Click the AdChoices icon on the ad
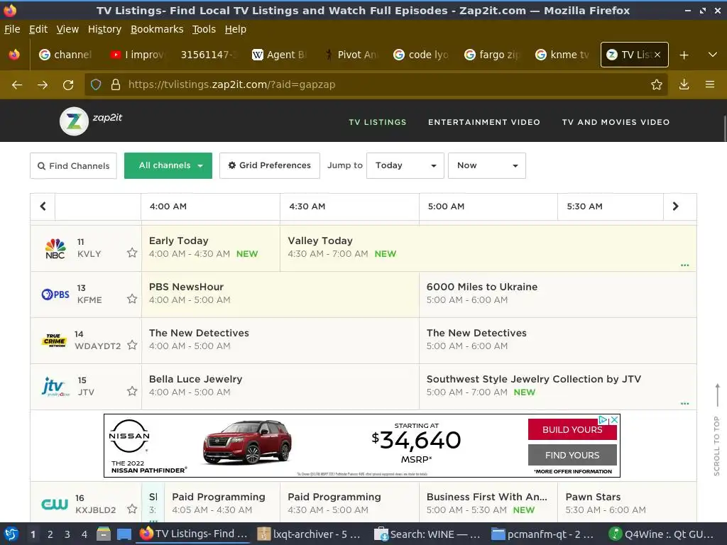 [603, 419]
